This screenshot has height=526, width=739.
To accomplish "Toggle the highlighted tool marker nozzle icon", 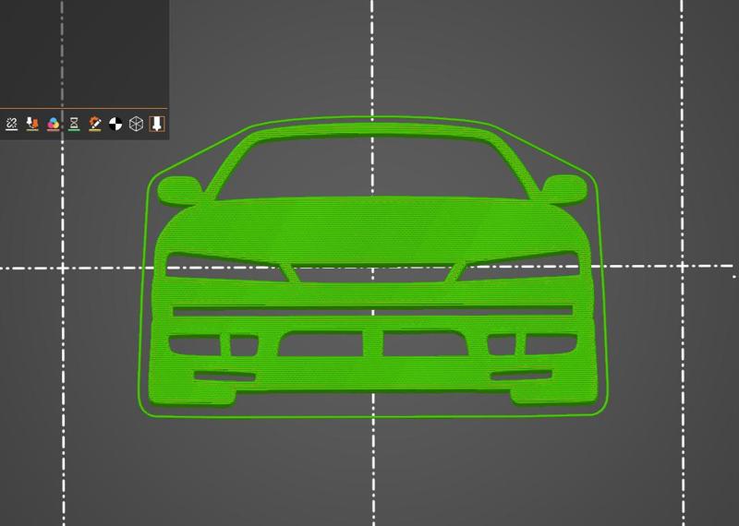I will 157,124.
